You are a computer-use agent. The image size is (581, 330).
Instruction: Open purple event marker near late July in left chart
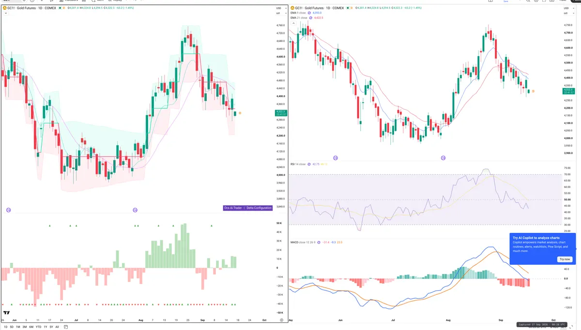point(135,210)
